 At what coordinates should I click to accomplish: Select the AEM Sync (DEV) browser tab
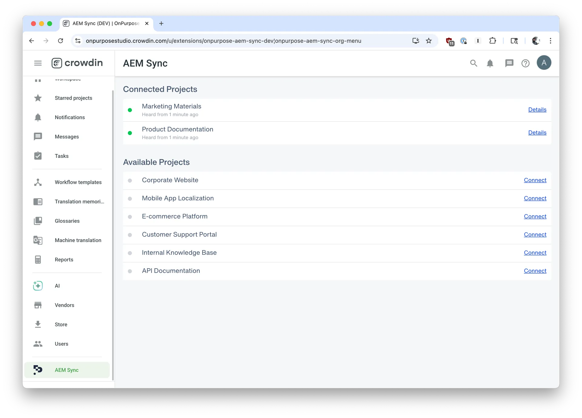click(106, 23)
